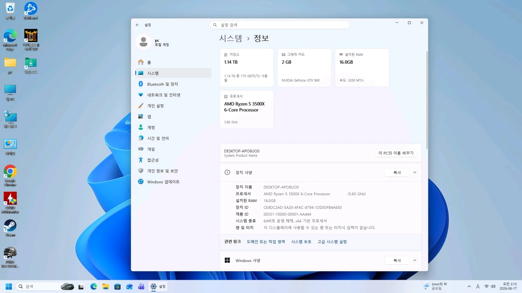Image resolution: width=522 pixels, height=293 pixels.
Task: Click the back arrow in Settings
Action: coord(137,25)
